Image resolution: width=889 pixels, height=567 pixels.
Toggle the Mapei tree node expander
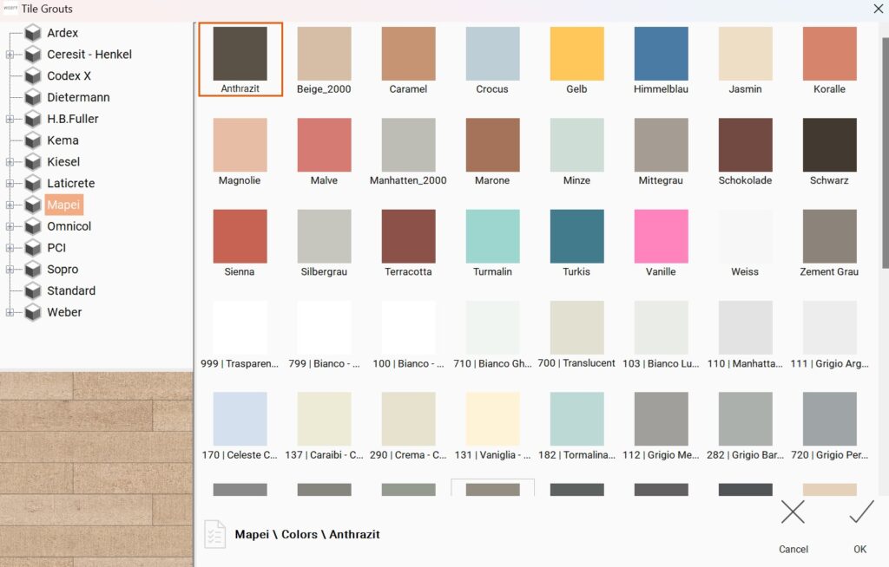(x=10, y=205)
